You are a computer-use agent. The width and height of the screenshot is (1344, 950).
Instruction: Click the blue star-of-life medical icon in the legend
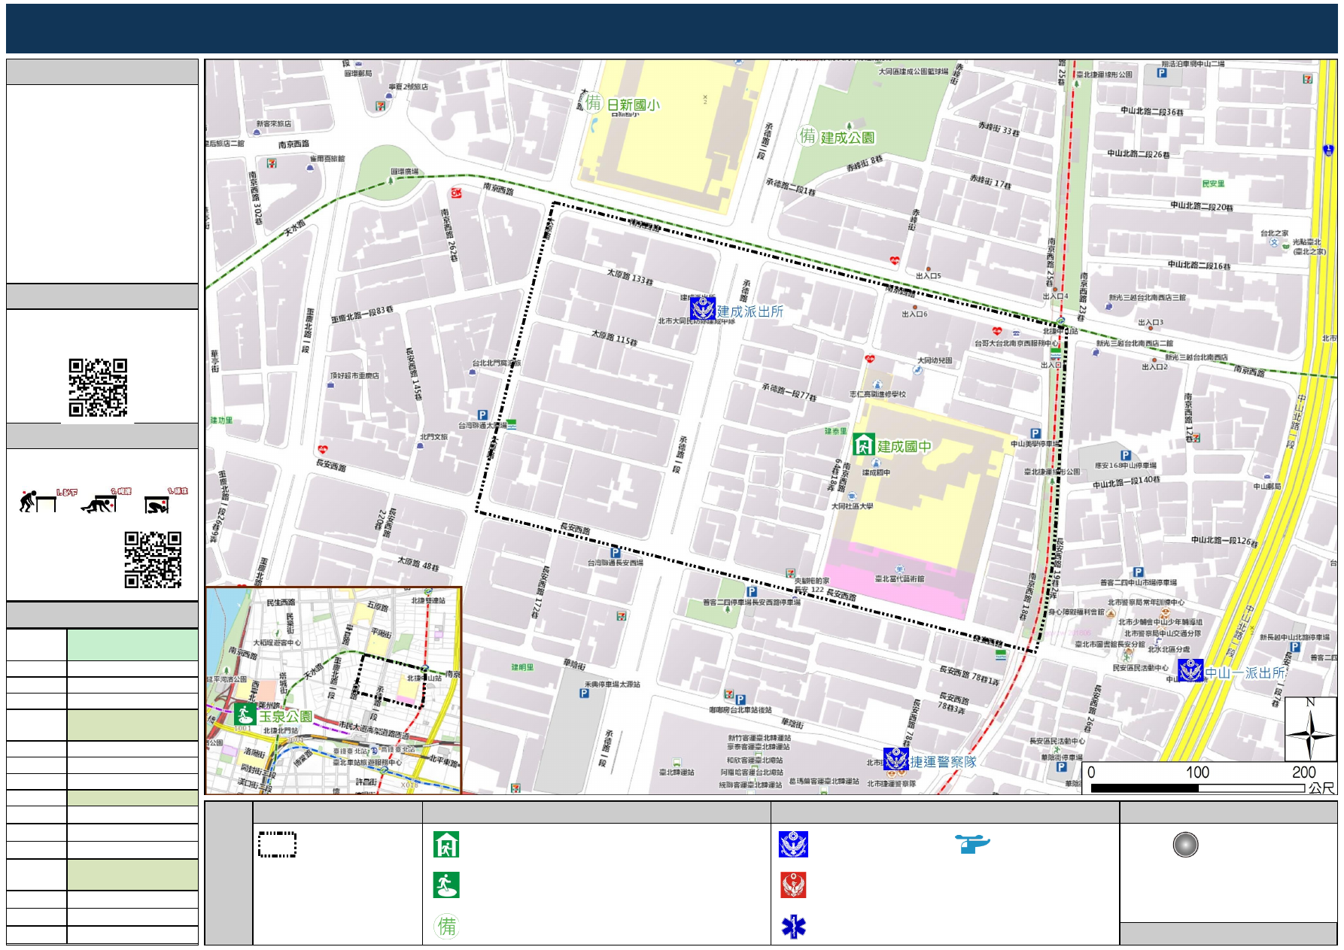[793, 927]
